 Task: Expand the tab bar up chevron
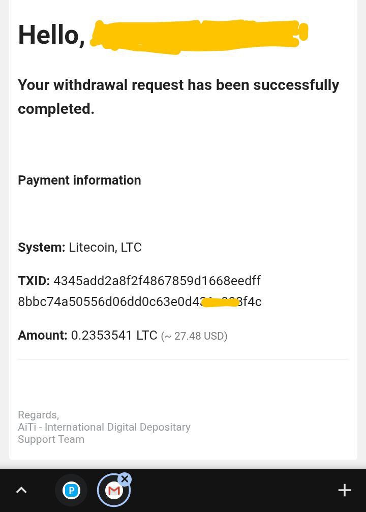[21, 490]
